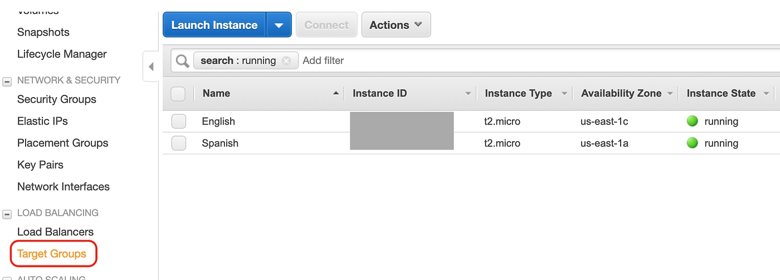
Task: Open the Load Balancers link
Action: (55, 232)
